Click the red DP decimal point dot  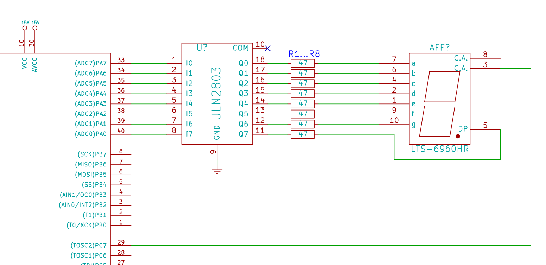tap(458, 135)
